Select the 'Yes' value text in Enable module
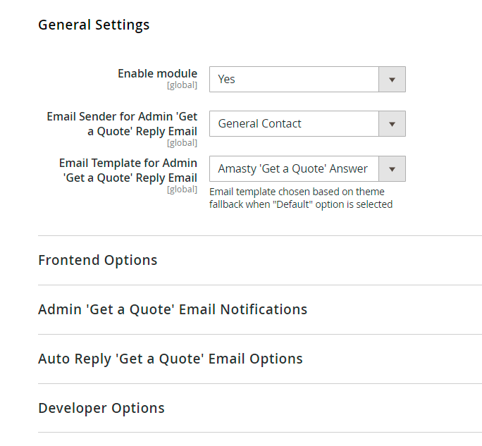This screenshot has width=482, height=446. click(x=227, y=80)
